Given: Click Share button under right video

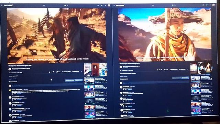Looking at the screenshot, I should [183, 69].
